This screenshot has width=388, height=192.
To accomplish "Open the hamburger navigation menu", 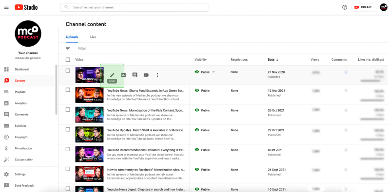I will (6, 7).
